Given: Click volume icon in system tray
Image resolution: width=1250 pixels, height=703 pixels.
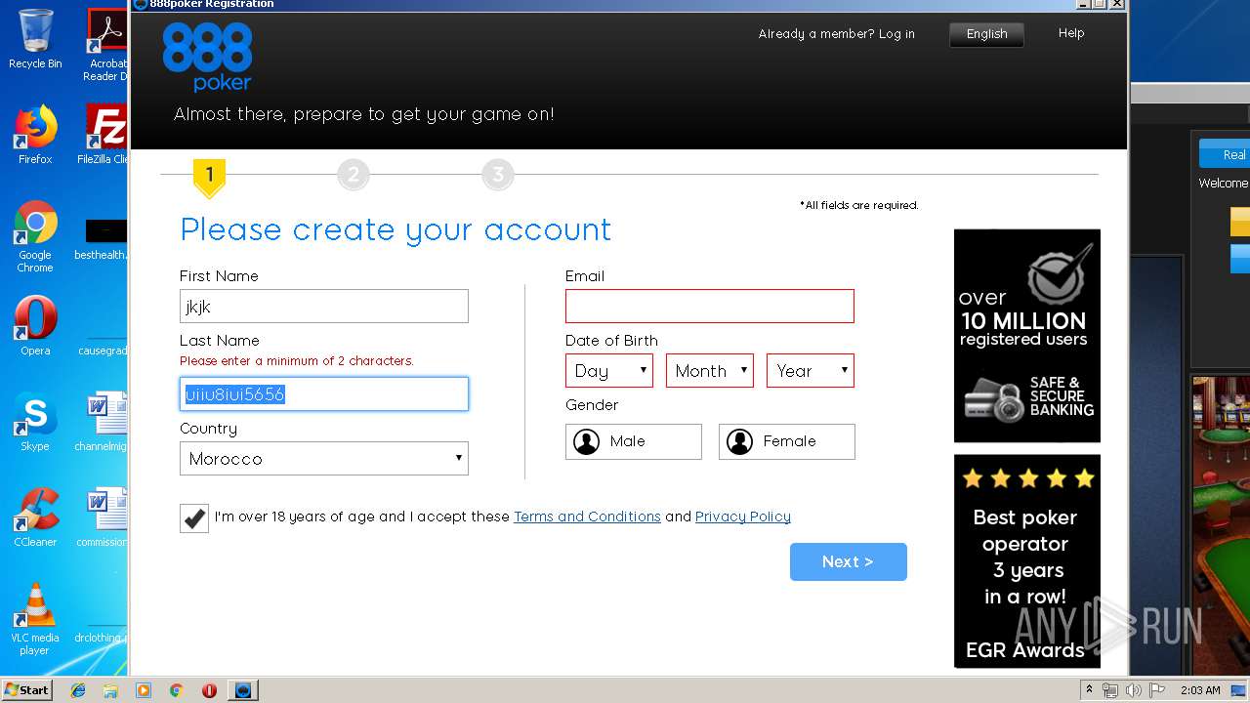Looking at the screenshot, I should [1133, 690].
